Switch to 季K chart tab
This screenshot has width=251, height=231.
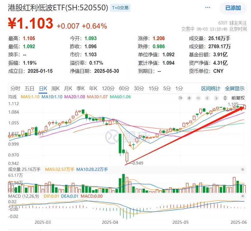pyautogui.click(x=81, y=88)
